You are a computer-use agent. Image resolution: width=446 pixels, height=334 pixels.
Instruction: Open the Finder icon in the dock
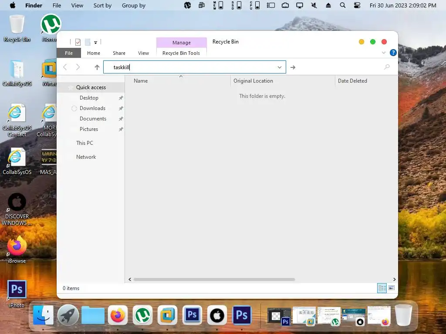coord(43,315)
